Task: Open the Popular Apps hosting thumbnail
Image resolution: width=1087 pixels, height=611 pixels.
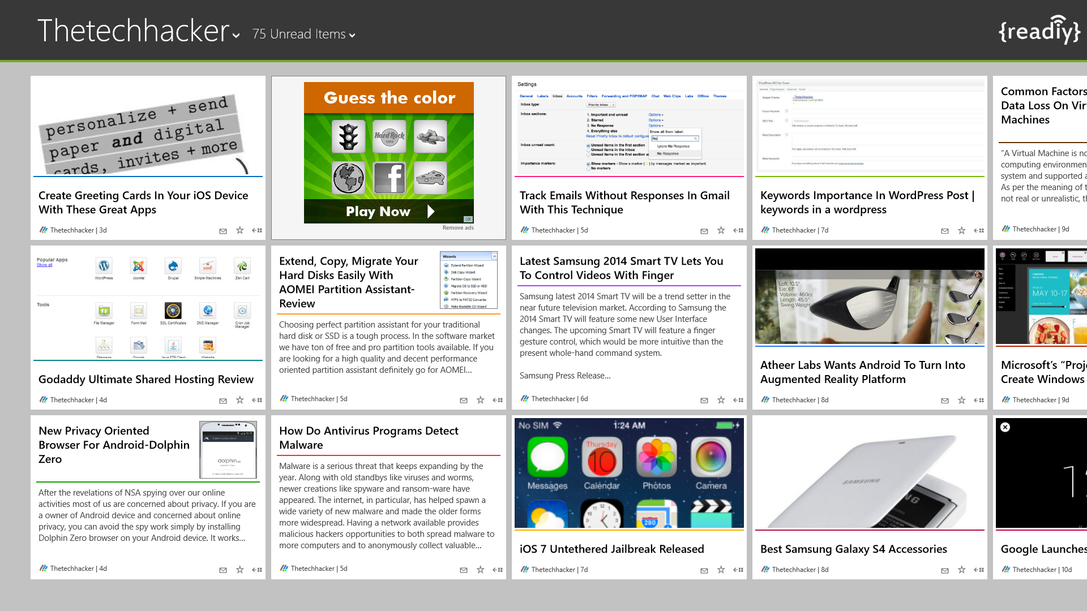Action: click(148, 304)
